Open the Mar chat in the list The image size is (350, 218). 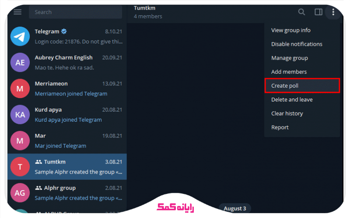[67, 140]
